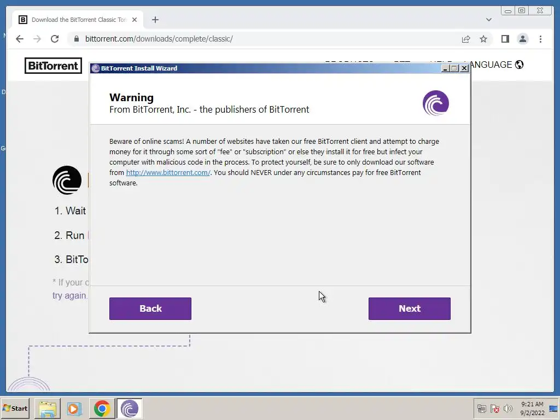Open the http://www.bittorrent.com/ link
Screen dimensions: 560x420
point(168,172)
